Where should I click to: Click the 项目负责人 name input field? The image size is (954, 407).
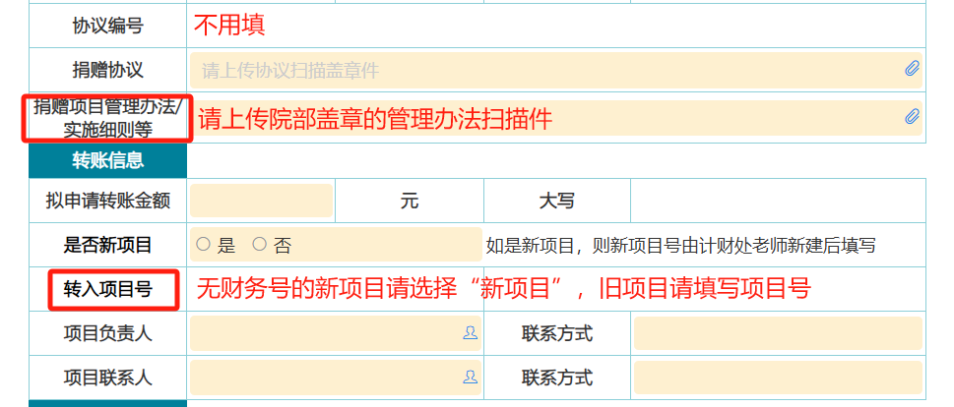pos(325,334)
